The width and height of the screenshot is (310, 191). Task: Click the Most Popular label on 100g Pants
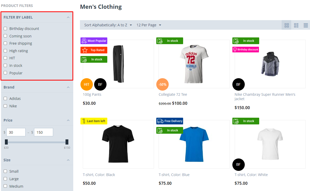point(94,41)
